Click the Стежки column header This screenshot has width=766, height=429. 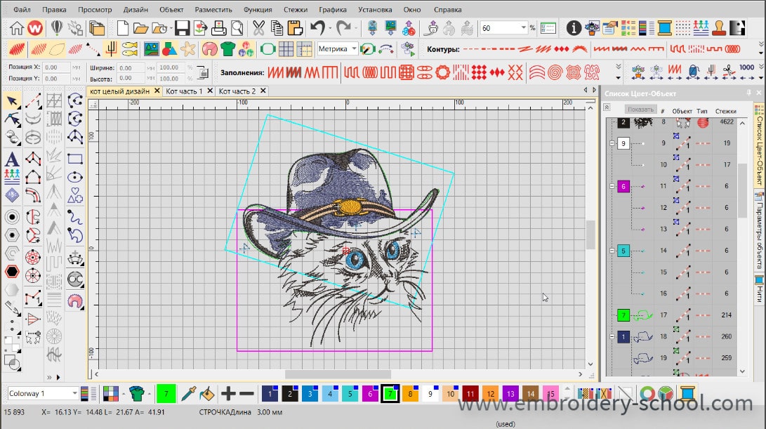click(726, 111)
